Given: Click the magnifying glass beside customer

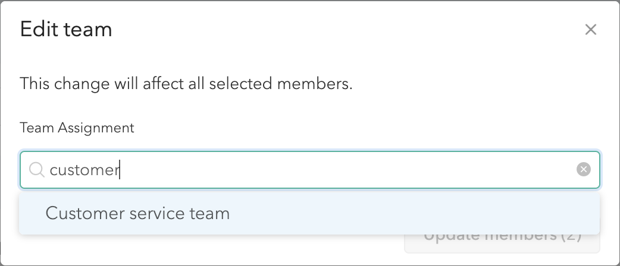Looking at the screenshot, I should 37,170.
